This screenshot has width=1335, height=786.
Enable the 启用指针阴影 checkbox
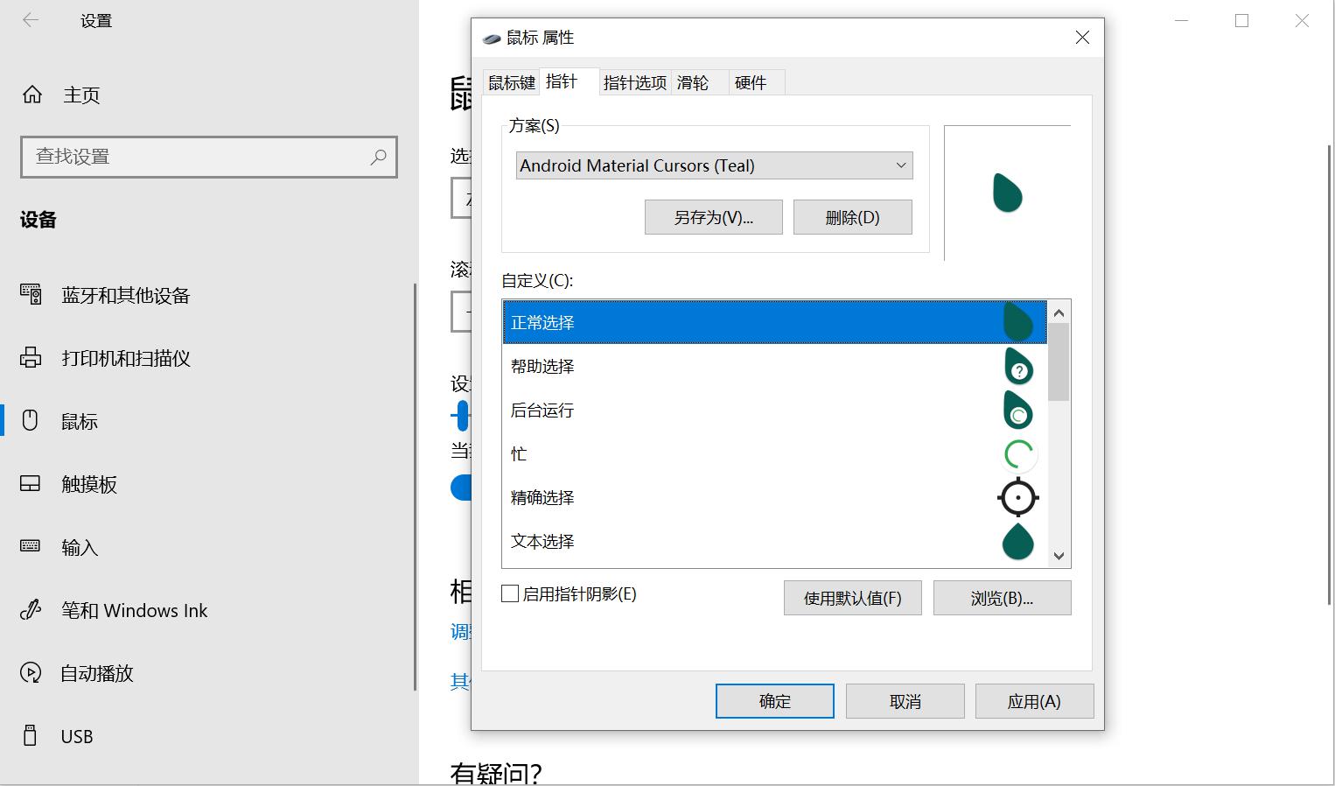[x=510, y=593]
